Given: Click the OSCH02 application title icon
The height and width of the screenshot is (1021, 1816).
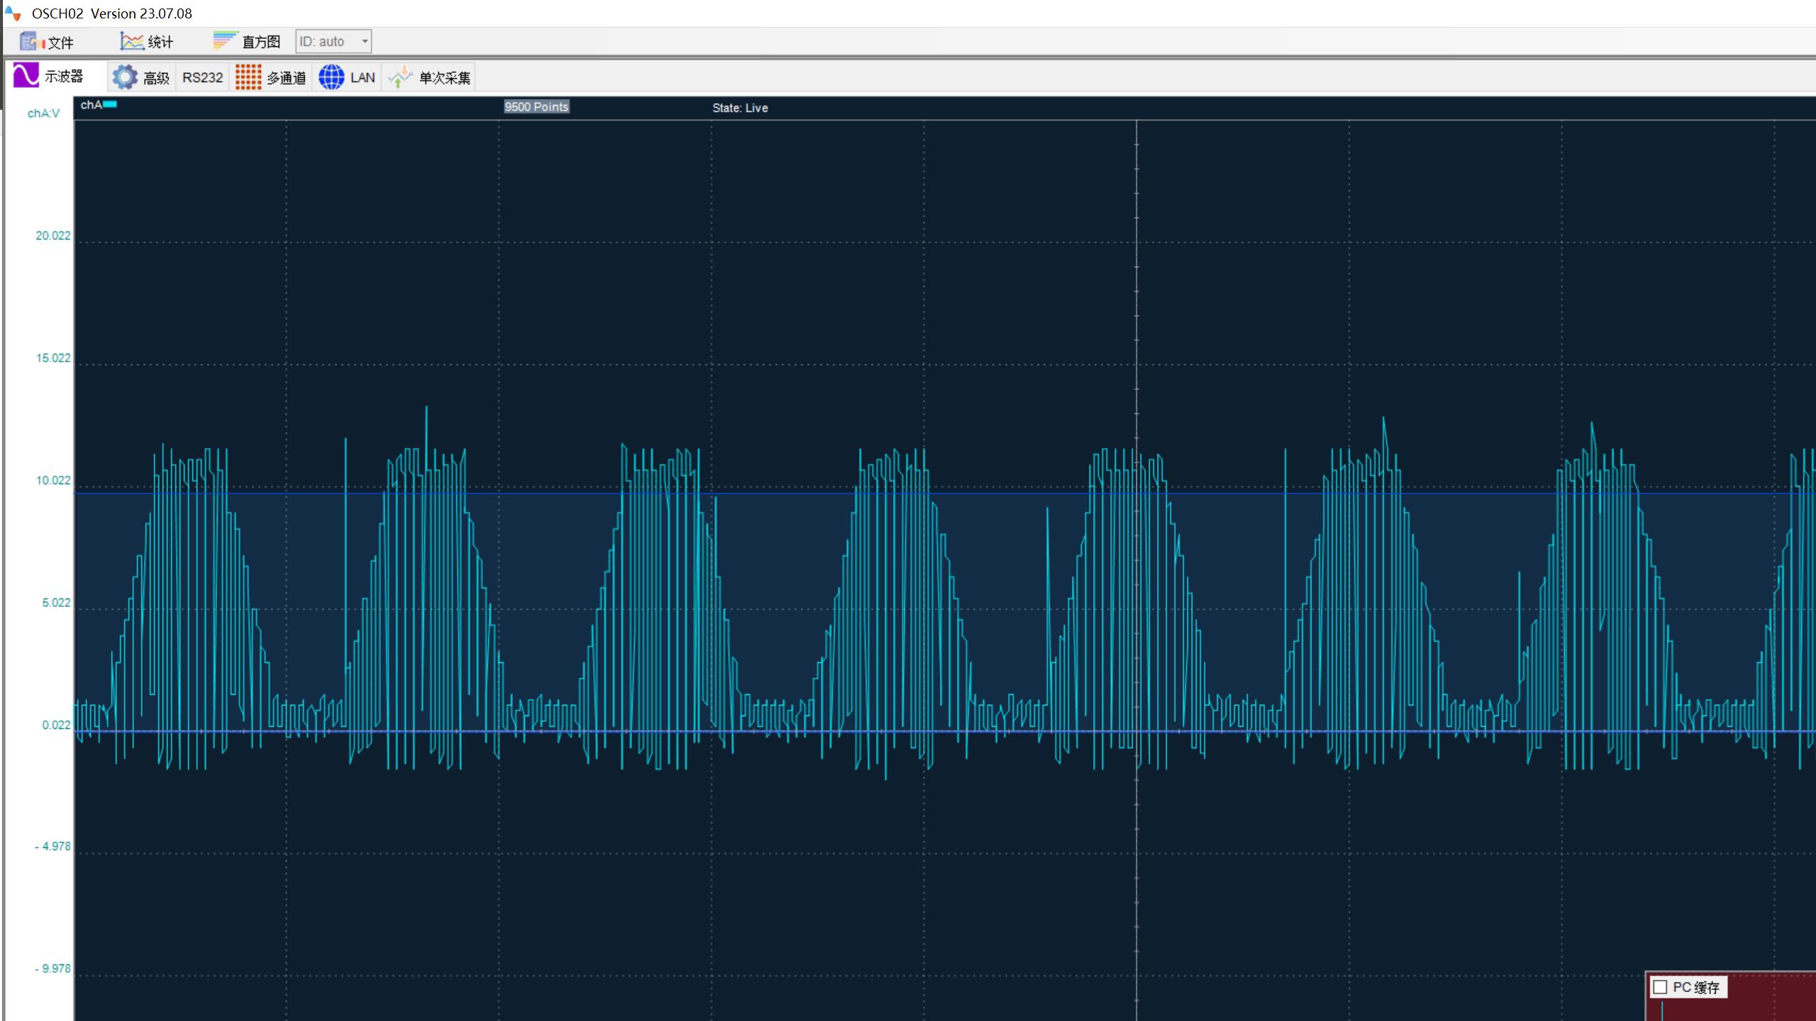Looking at the screenshot, I should click(13, 13).
